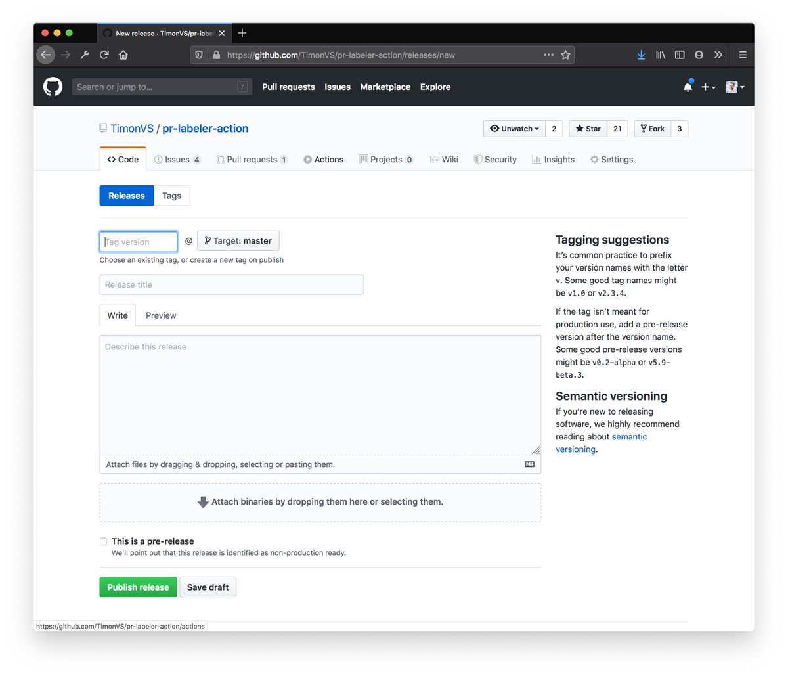Open the user avatar menu
The height and width of the screenshot is (676, 788).
tap(735, 87)
